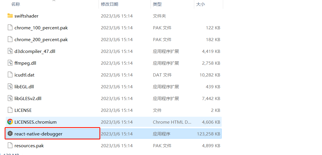
Task: Select the swiftshader folder icon
Action: coord(10,16)
